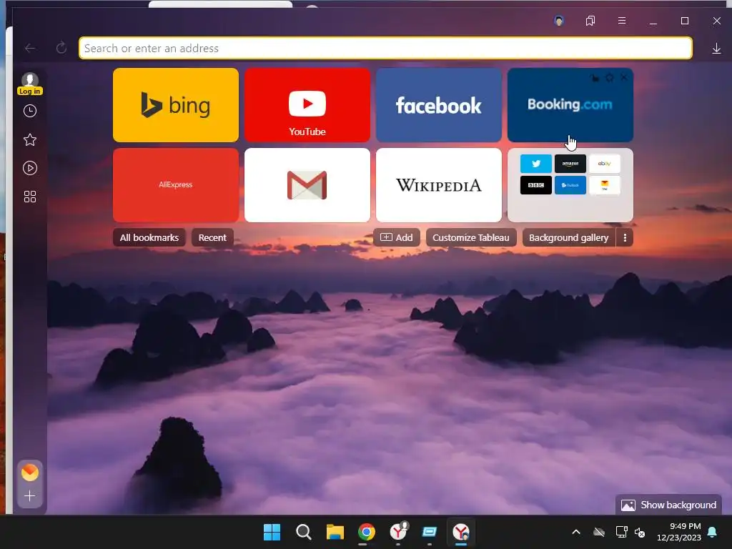The height and width of the screenshot is (549, 732).
Task: Open the services grid icon in sidebar
Action: tap(30, 197)
